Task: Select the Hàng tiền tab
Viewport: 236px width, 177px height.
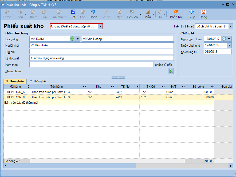Action: [x=15, y=81]
